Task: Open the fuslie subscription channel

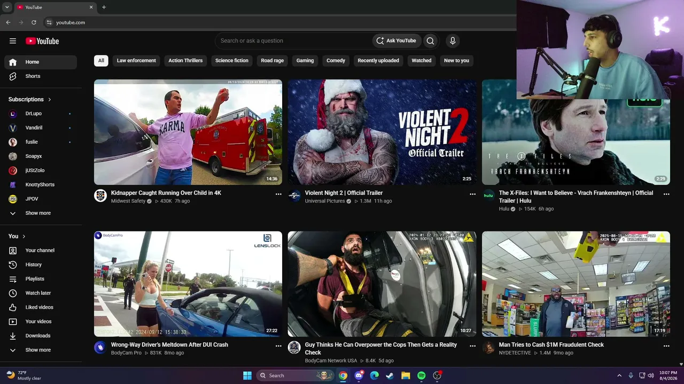Action: click(x=41, y=142)
